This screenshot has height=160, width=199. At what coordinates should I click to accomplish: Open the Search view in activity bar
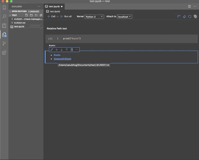pos(4,16)
